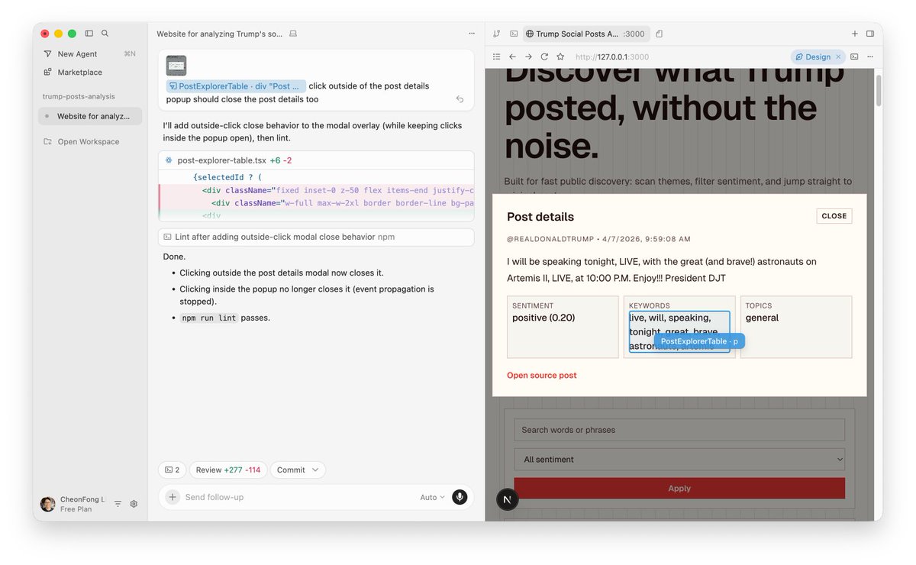This screenshot has height=565, width=916.
Task: Toggle the Design mode pill
Action: [x=813, y=56]
